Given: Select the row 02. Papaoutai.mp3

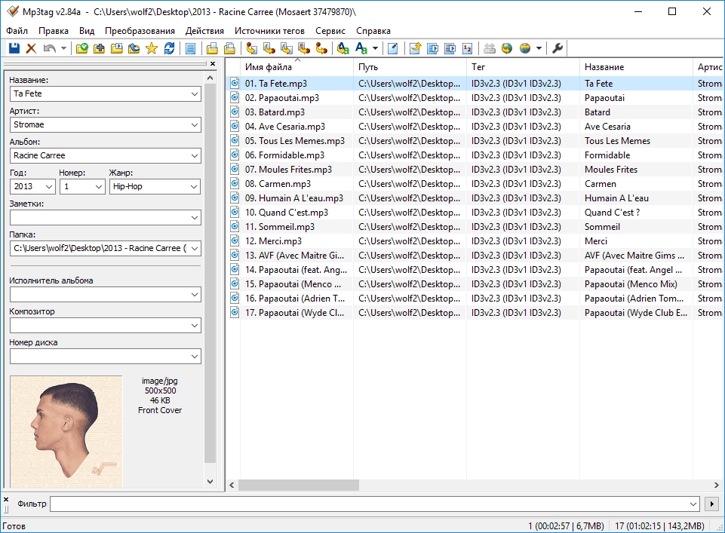Looking at the screenshot, I should point(475,97).
